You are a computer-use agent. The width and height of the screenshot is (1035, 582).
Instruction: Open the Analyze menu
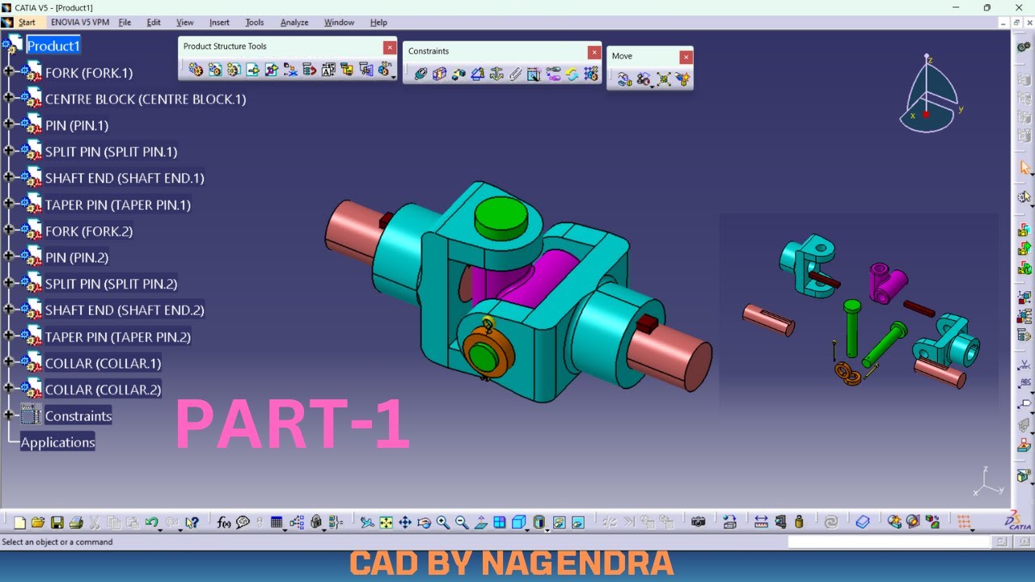294,23
